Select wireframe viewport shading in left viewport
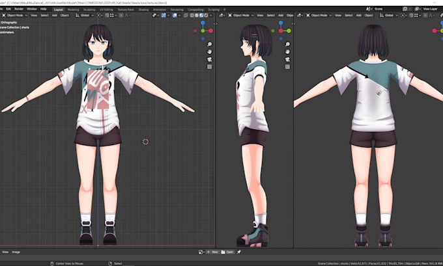Image resolution: width=443 pixels, height=266 pixels. coord(192,15)
